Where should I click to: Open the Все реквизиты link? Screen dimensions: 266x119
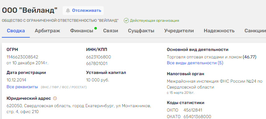tap(22, 87)
